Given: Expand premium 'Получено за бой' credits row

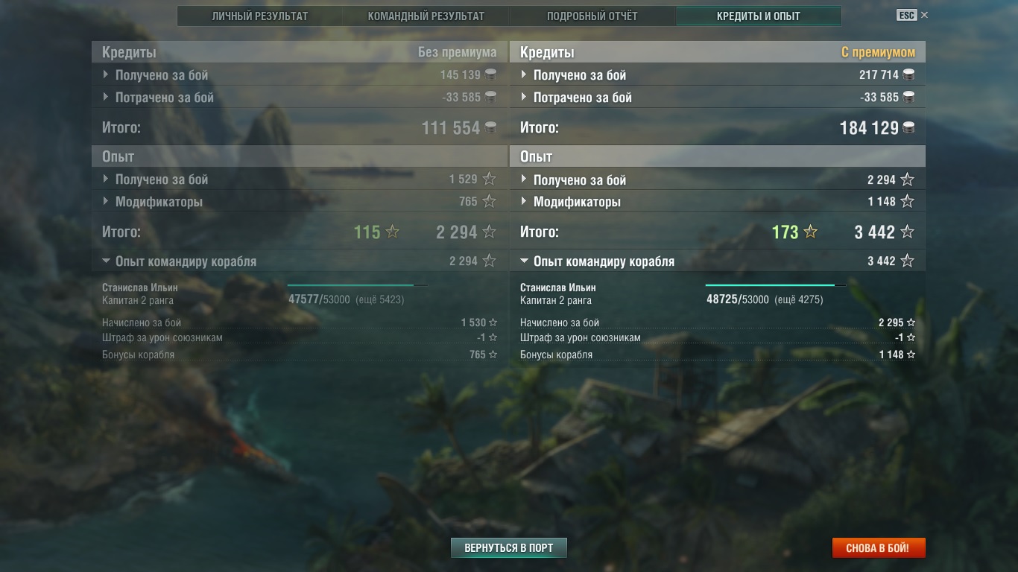Looking at the screenshot, I should tap(717, 74).
